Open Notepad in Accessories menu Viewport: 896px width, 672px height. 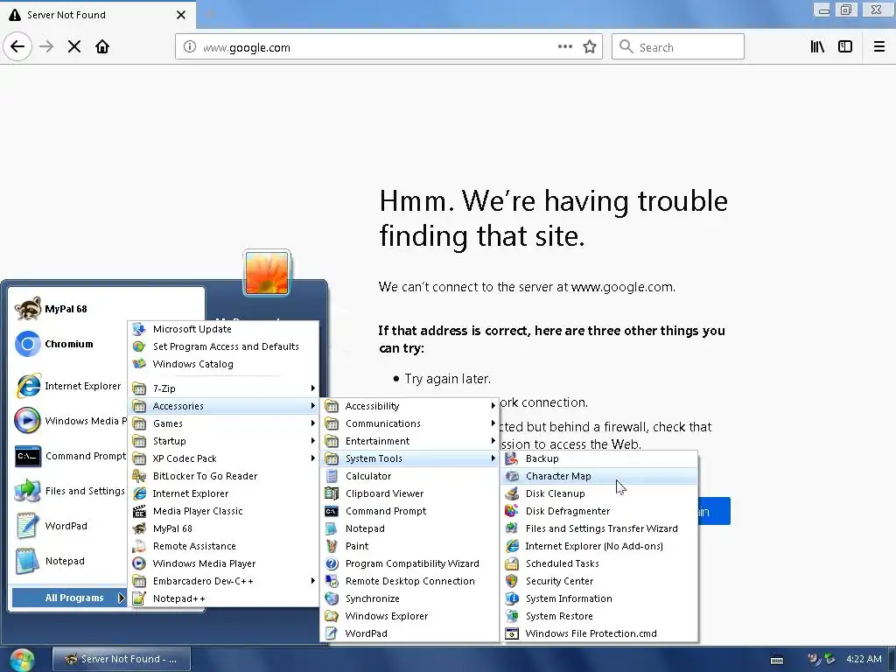409,528
